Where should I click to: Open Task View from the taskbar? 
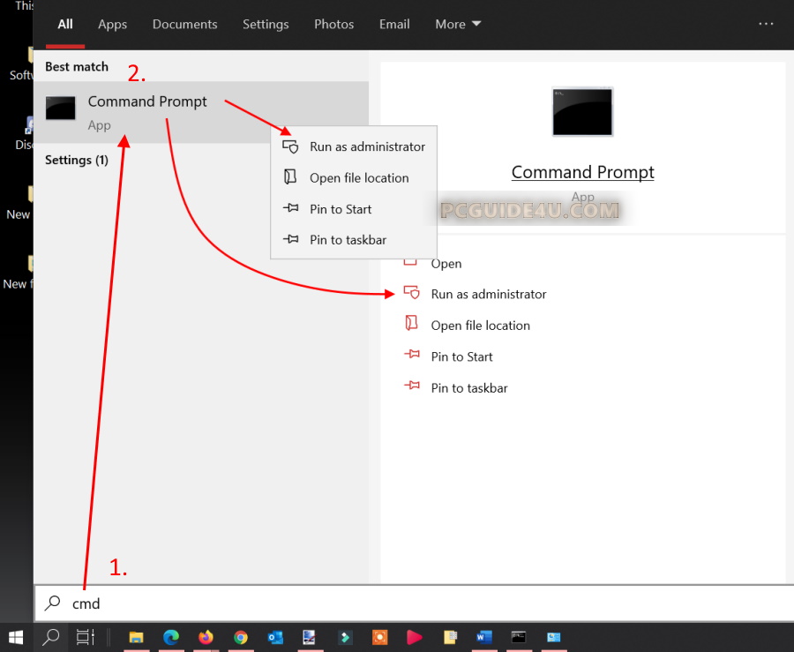coord(85,636)
